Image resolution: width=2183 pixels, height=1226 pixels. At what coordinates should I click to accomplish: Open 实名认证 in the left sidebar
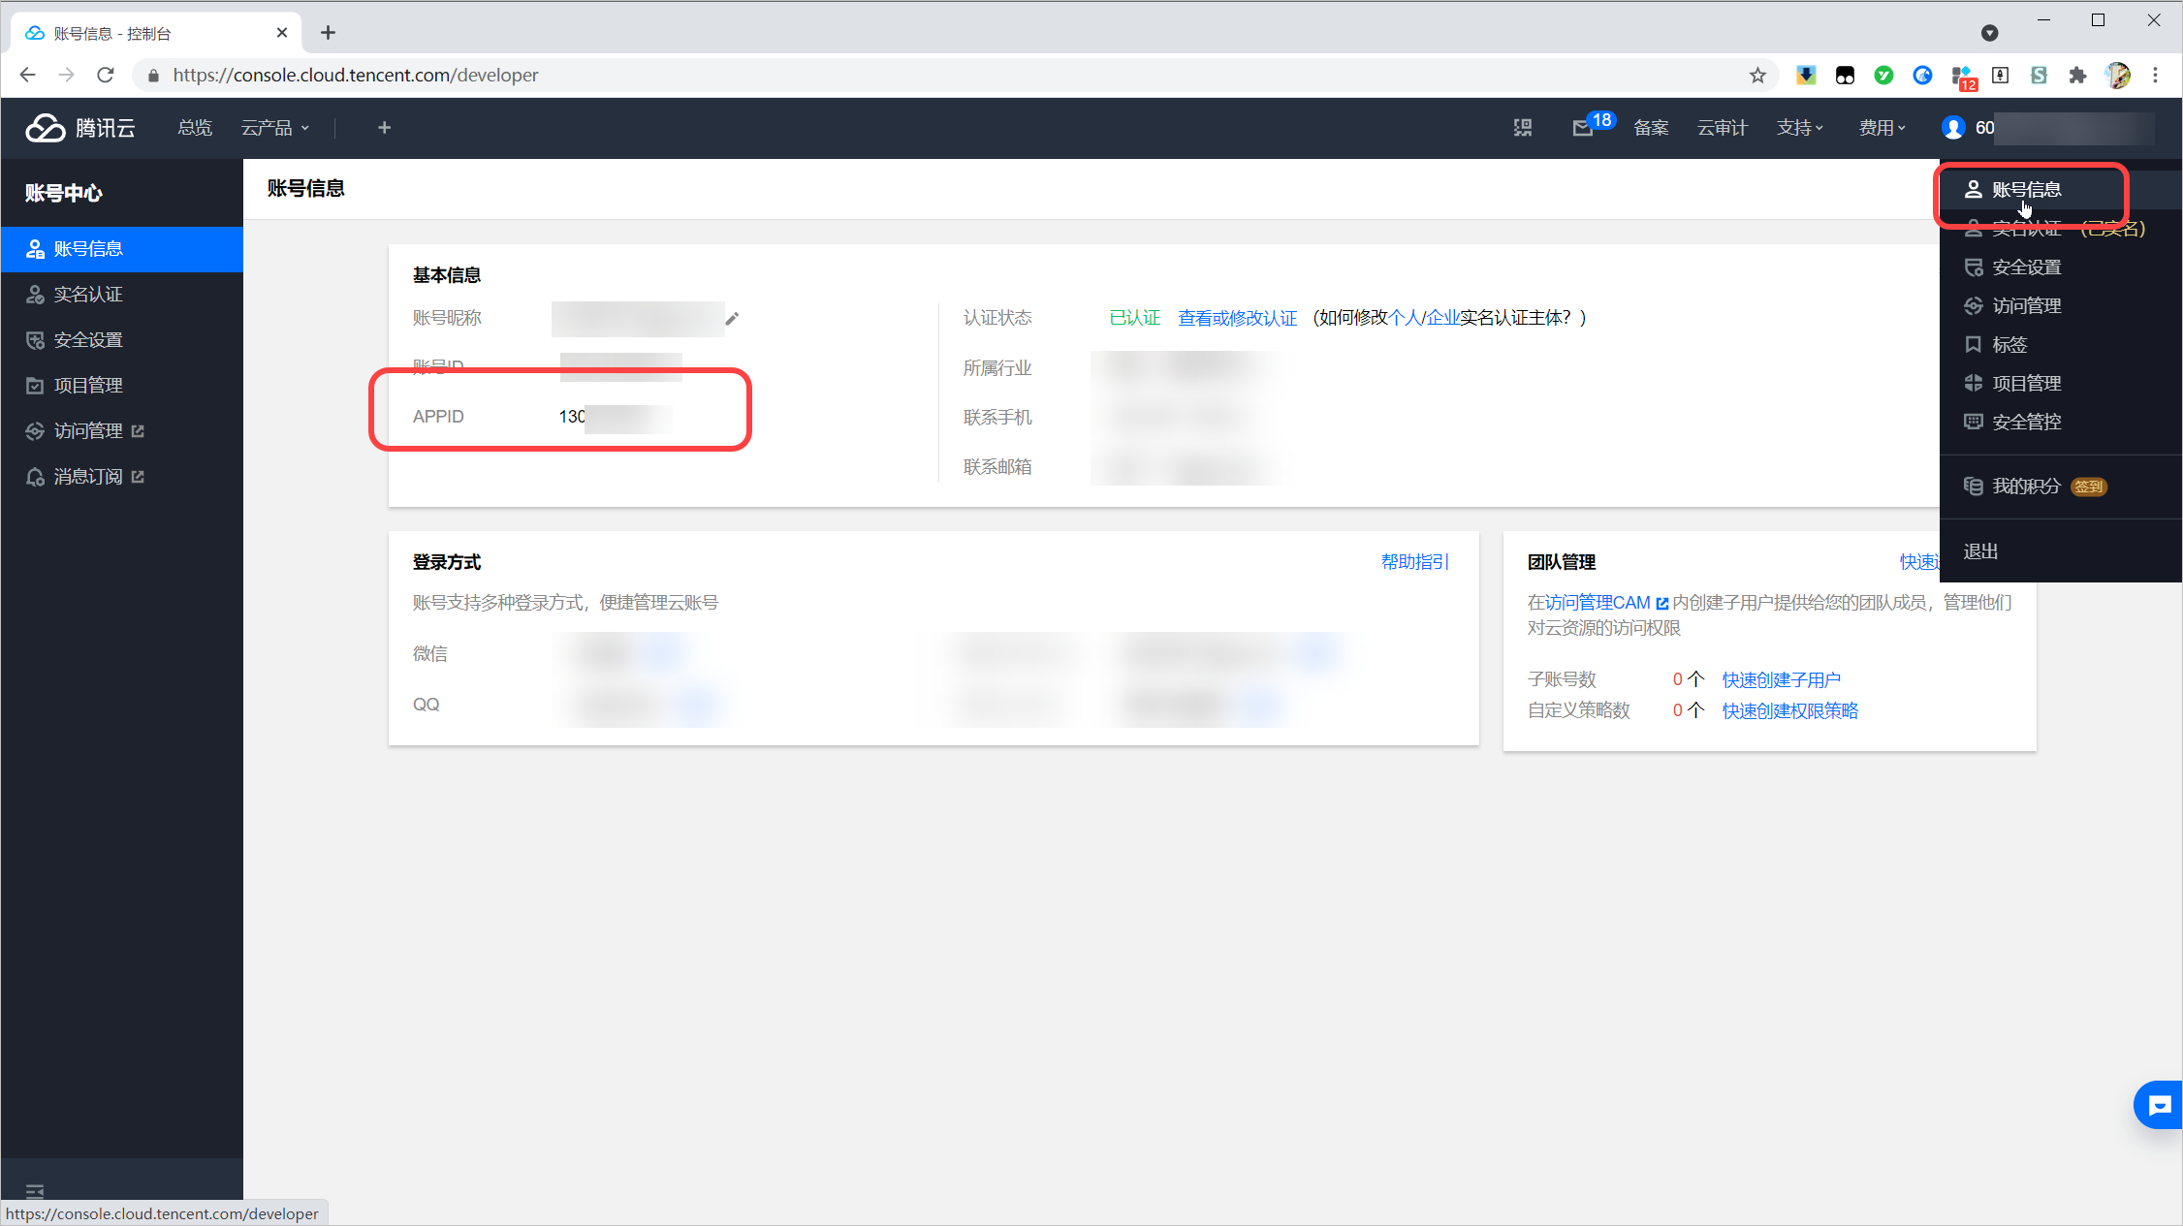tap(87, 295)
